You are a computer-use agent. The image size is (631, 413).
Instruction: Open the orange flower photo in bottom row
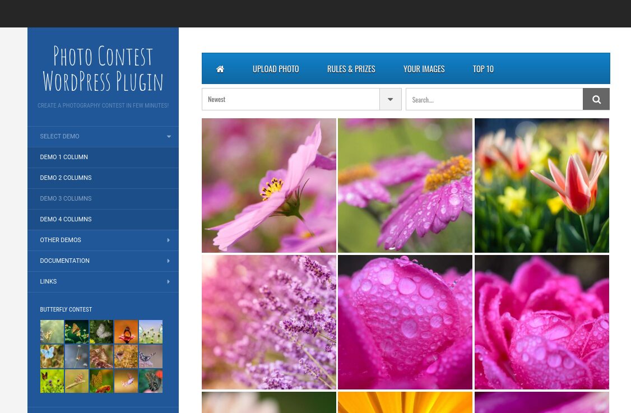[405, 402]
